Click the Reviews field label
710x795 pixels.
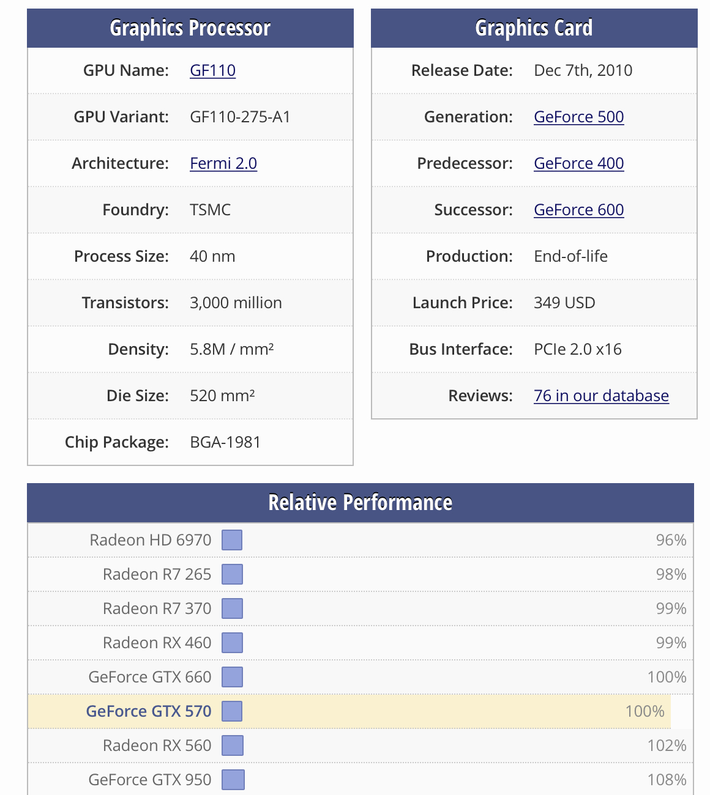(480, 396)
